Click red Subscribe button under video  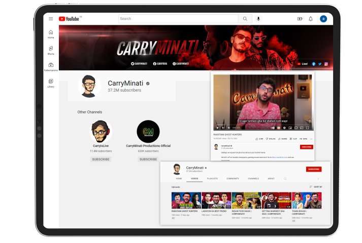306,147
